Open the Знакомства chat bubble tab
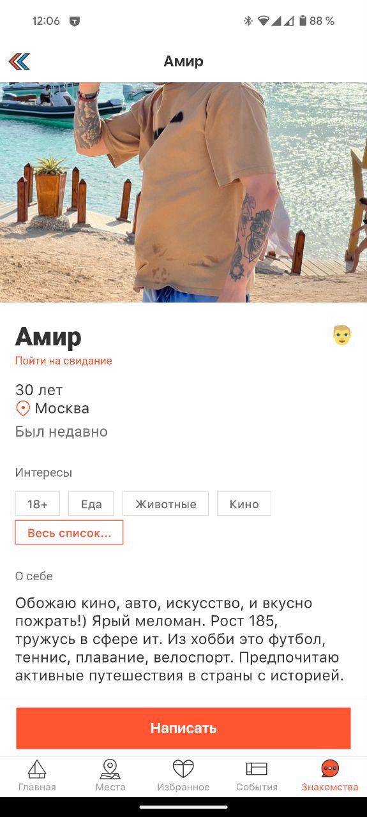 (x=330, y=768)
